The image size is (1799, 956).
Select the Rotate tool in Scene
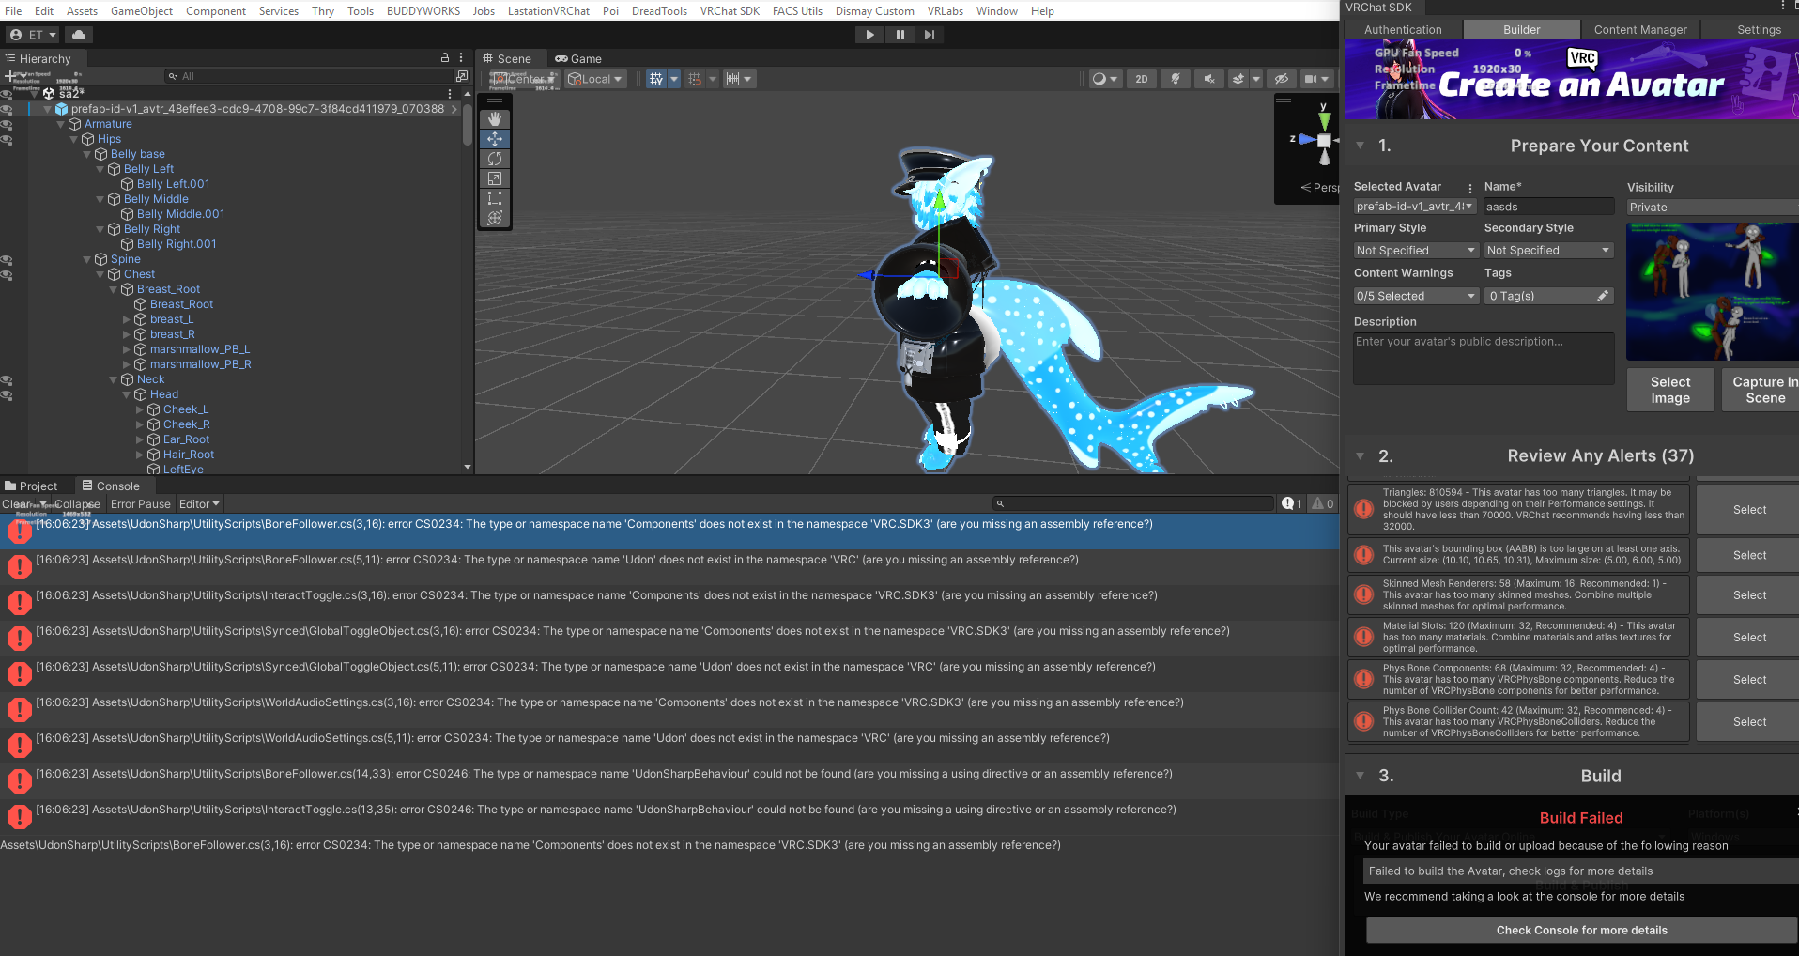[495, 159]
